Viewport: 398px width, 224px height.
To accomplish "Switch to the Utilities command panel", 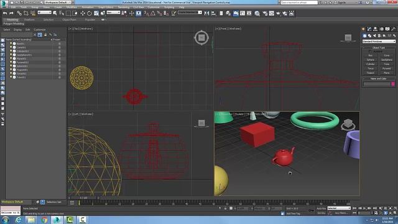I will coord(394,29).
